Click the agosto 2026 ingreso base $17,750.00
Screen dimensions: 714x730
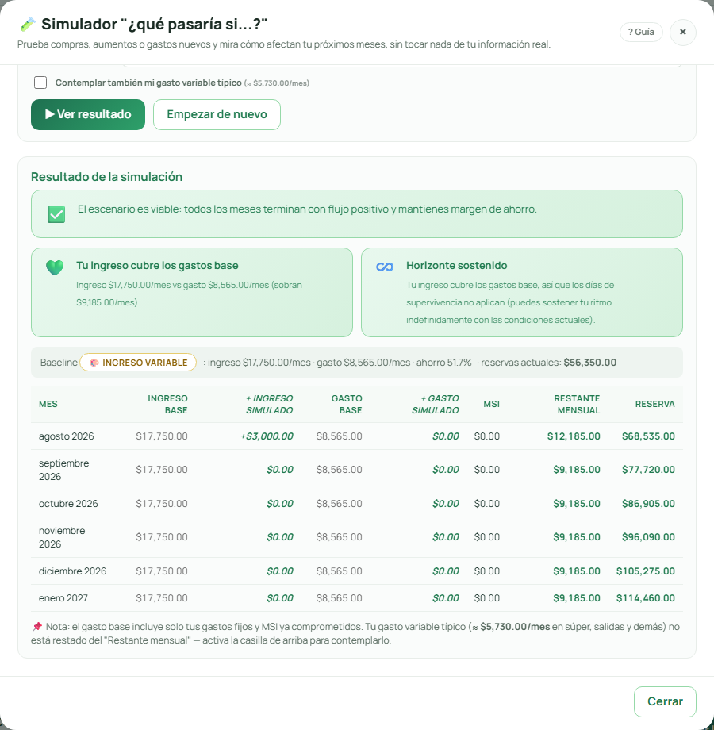coord(162,436)
